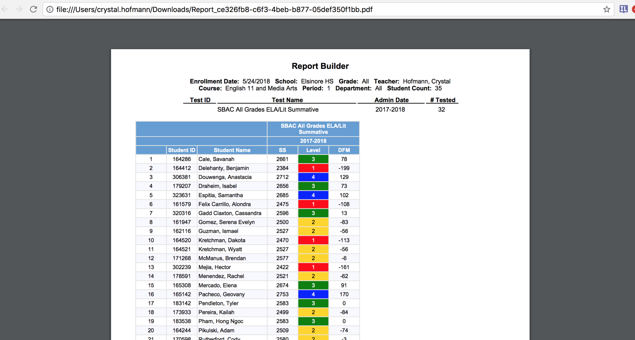Click the browser forward arrow
Viewport: 635px width, 340px height.
[19, 9]
